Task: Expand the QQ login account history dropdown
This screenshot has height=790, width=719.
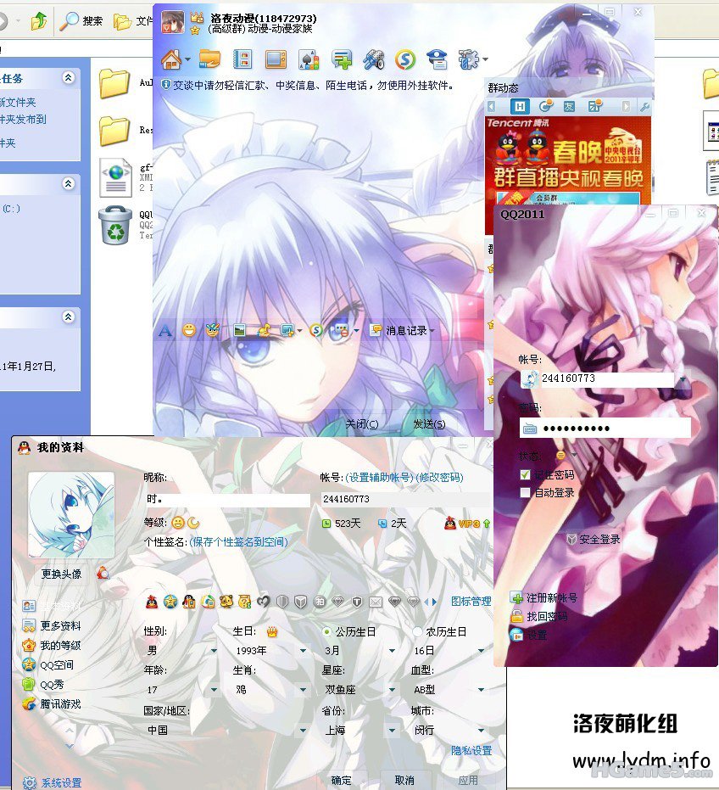Action: tap(683, 378)
